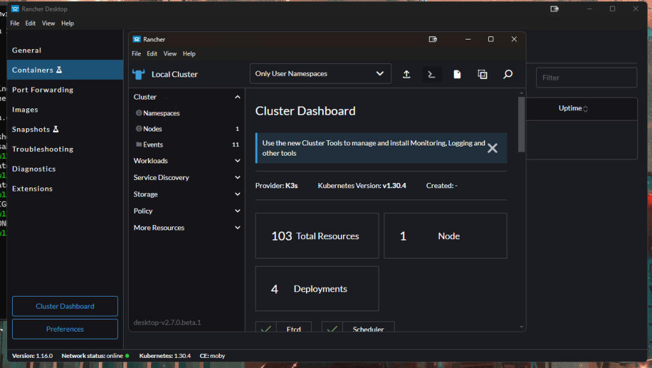Image resolution: width=652 pixels, height=368 pixels.
Task: Go to Containers in Rancher Desktop sidebar
Action: tap(65, 70)
